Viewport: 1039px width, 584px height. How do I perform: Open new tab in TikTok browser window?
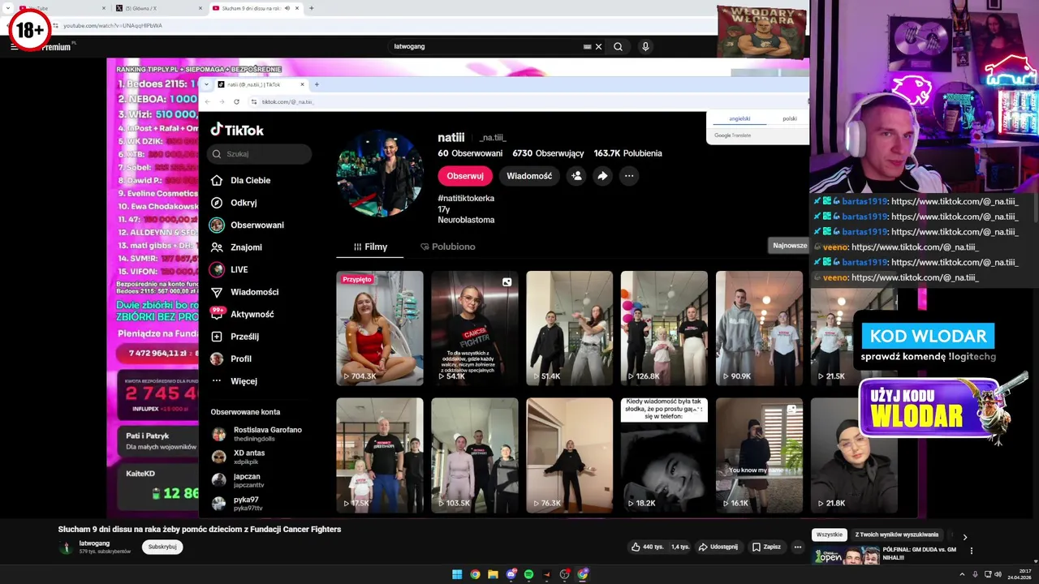tap(317, 84)
